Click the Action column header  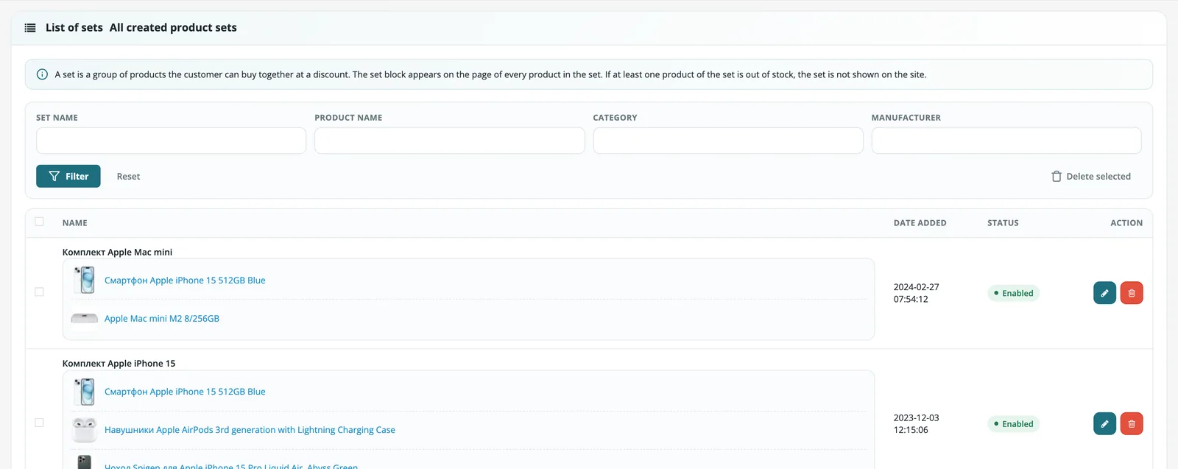[1126, 223]
